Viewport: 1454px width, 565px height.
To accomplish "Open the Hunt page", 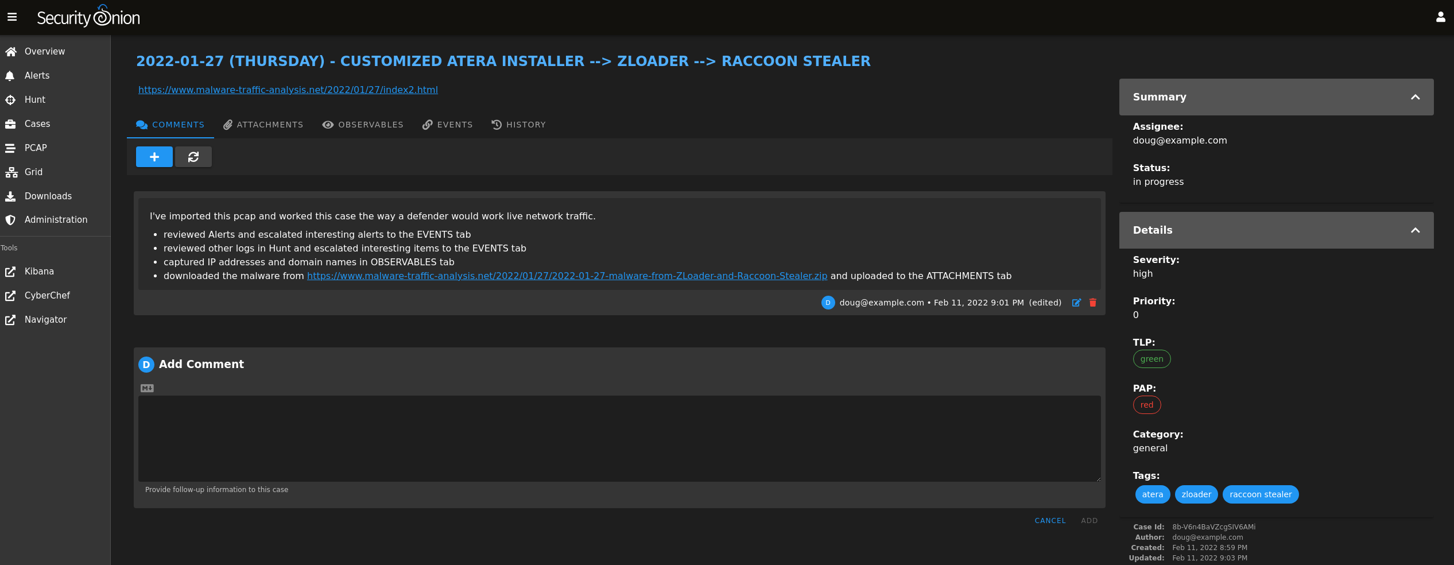I will (x=55, y=100).
